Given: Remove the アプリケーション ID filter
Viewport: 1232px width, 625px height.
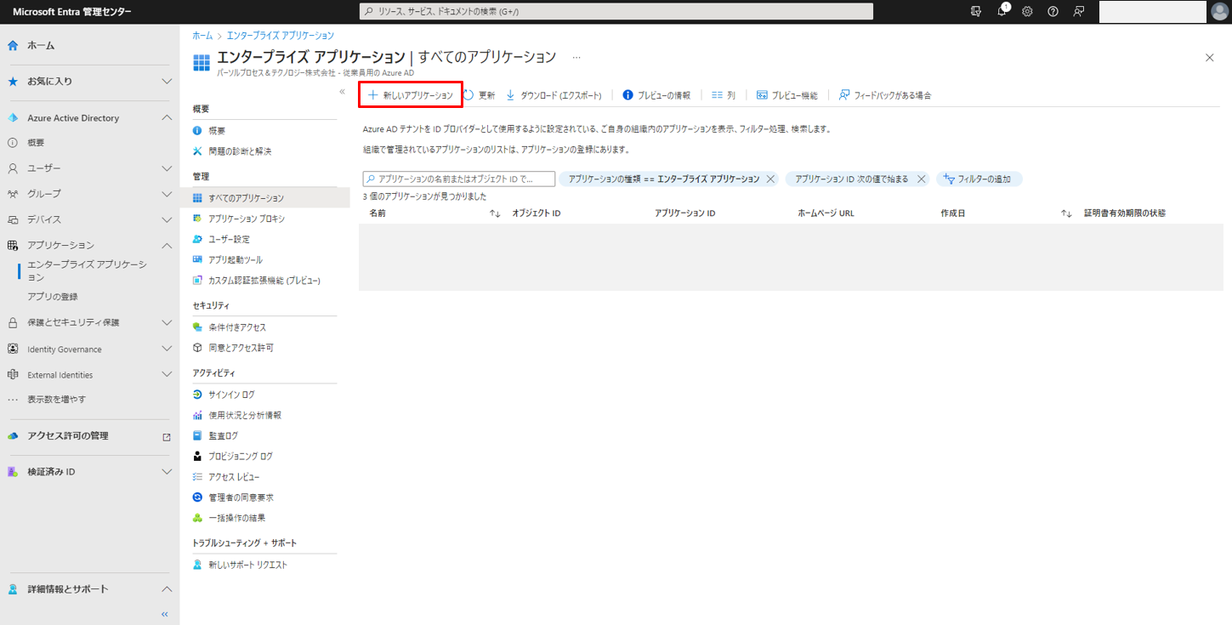Looking at the screenshot, I should point(921,179).
